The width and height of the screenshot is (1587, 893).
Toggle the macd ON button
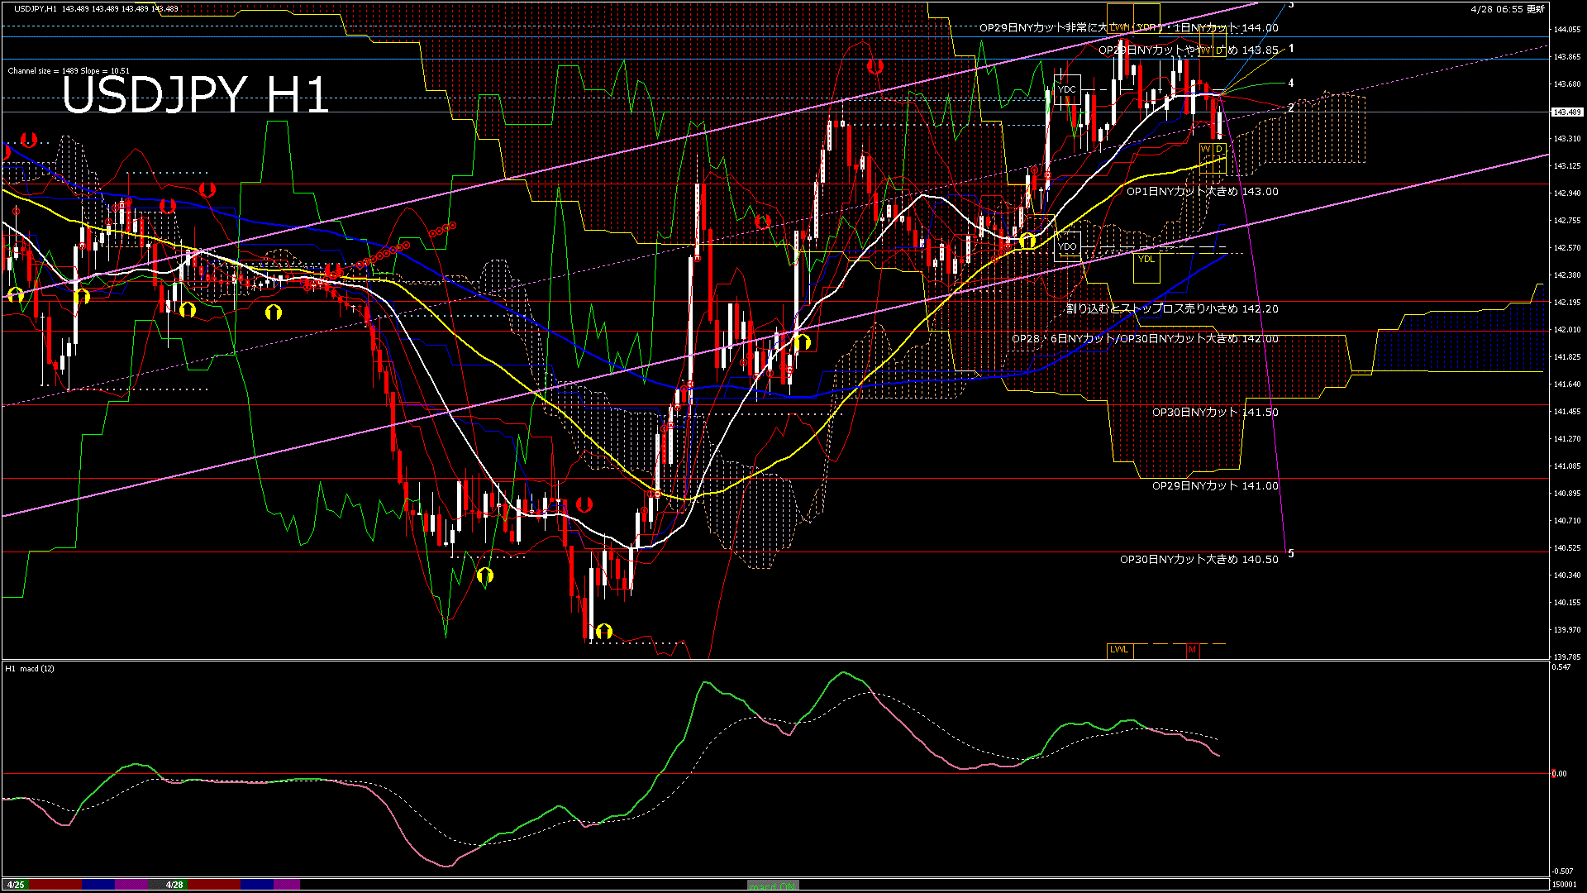click(x=773, y=886)
